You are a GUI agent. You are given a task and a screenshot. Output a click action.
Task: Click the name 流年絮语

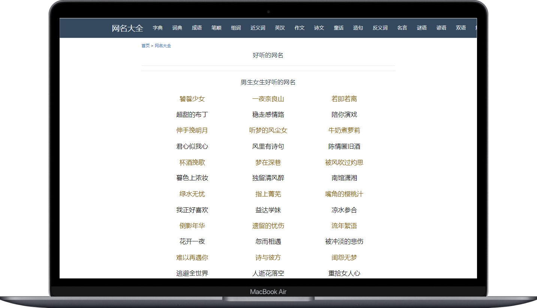[344, 226]
